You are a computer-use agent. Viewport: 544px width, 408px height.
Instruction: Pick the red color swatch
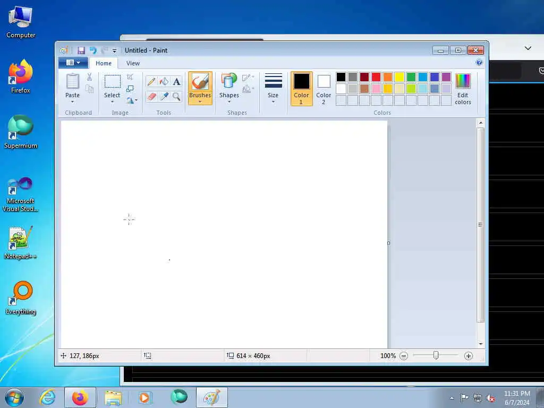click(376, 77)
